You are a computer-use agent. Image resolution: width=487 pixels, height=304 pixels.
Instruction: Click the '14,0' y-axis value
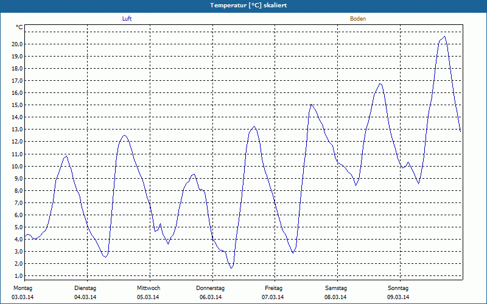(17, 117)
